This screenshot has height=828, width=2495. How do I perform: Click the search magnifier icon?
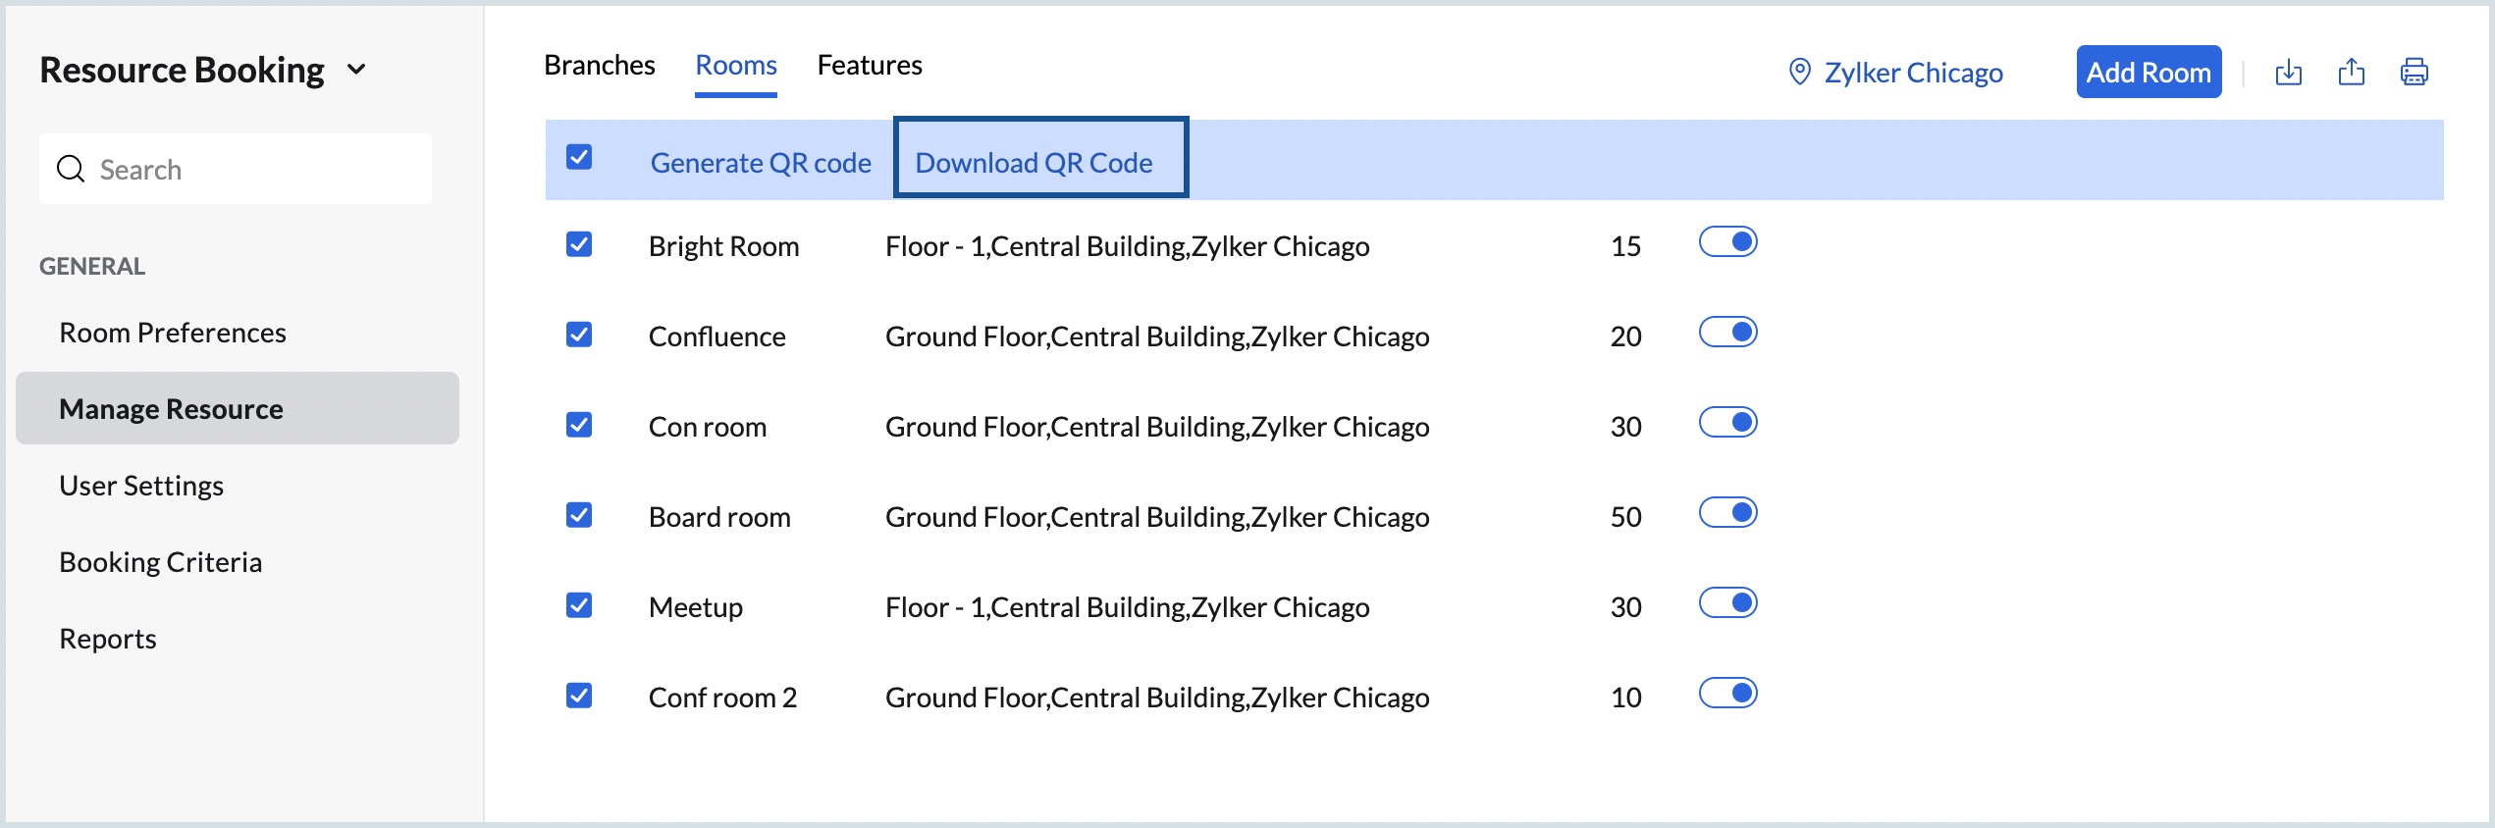pos(71,169)
